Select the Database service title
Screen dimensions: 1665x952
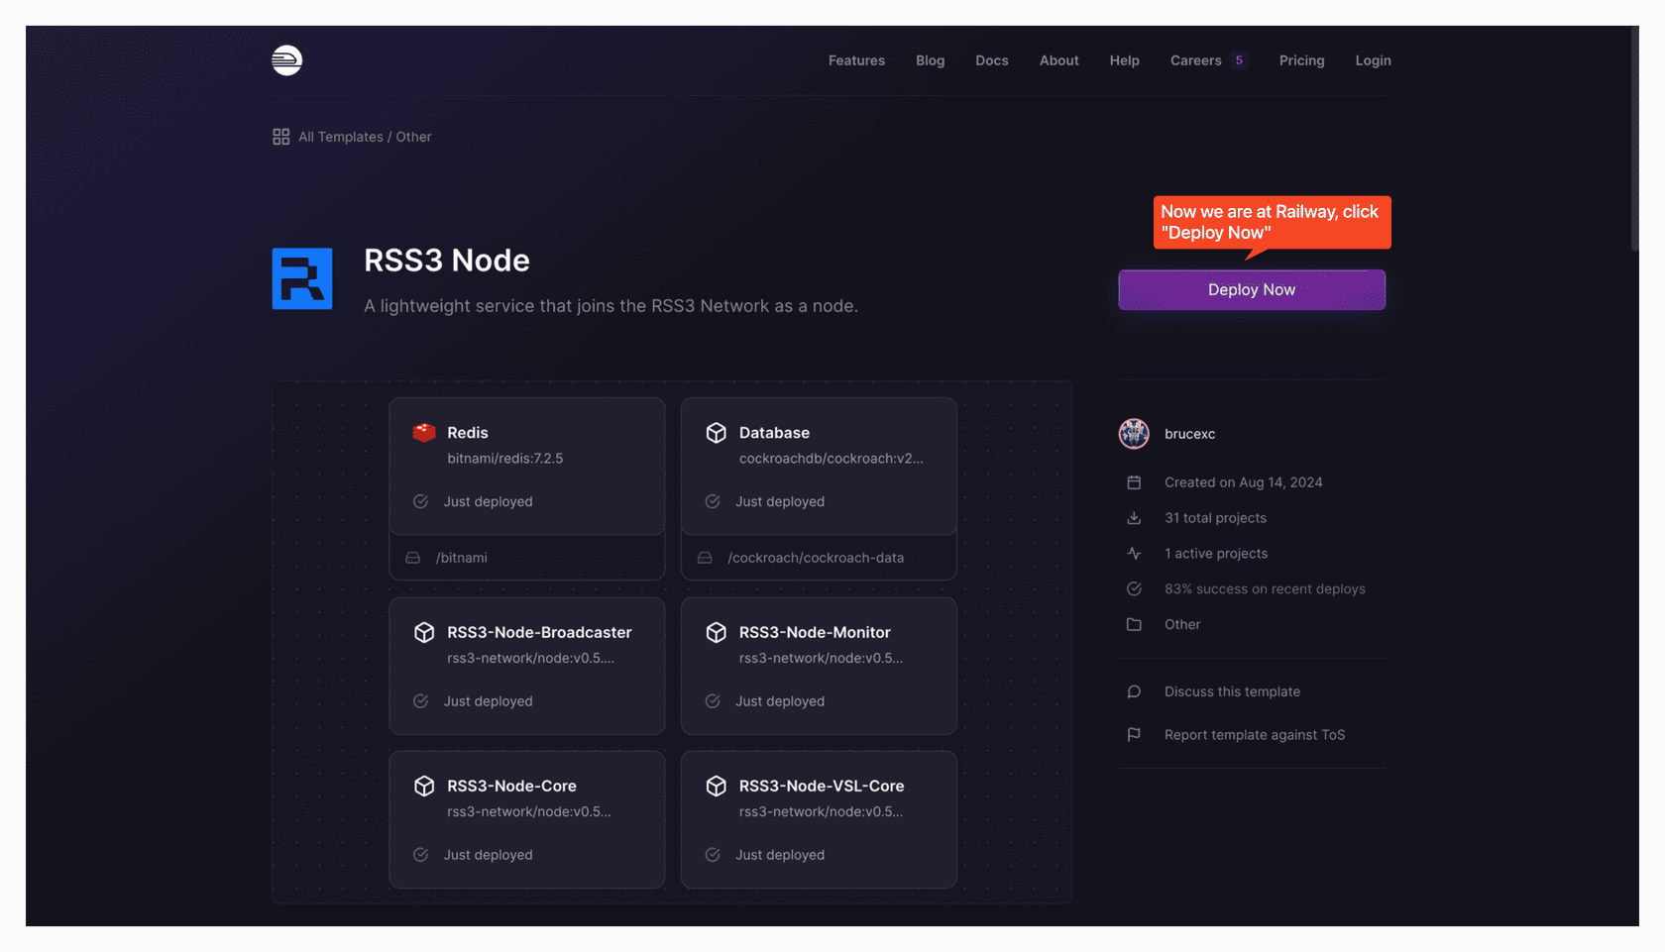click(774, 433)
